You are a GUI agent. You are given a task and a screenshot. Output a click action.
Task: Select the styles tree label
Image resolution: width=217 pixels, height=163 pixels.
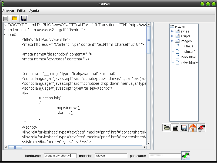tap(185, 31)
